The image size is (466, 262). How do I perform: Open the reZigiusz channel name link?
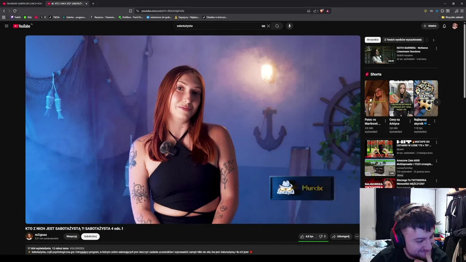[x=41, y=235]
